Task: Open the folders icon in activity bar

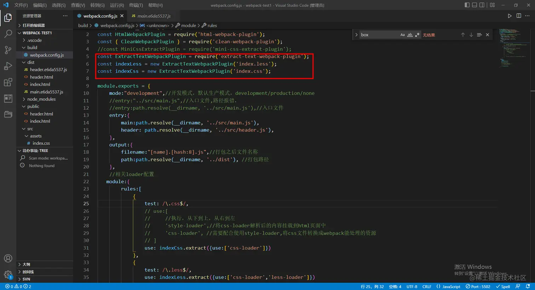Action: click(x=8, y=114)
